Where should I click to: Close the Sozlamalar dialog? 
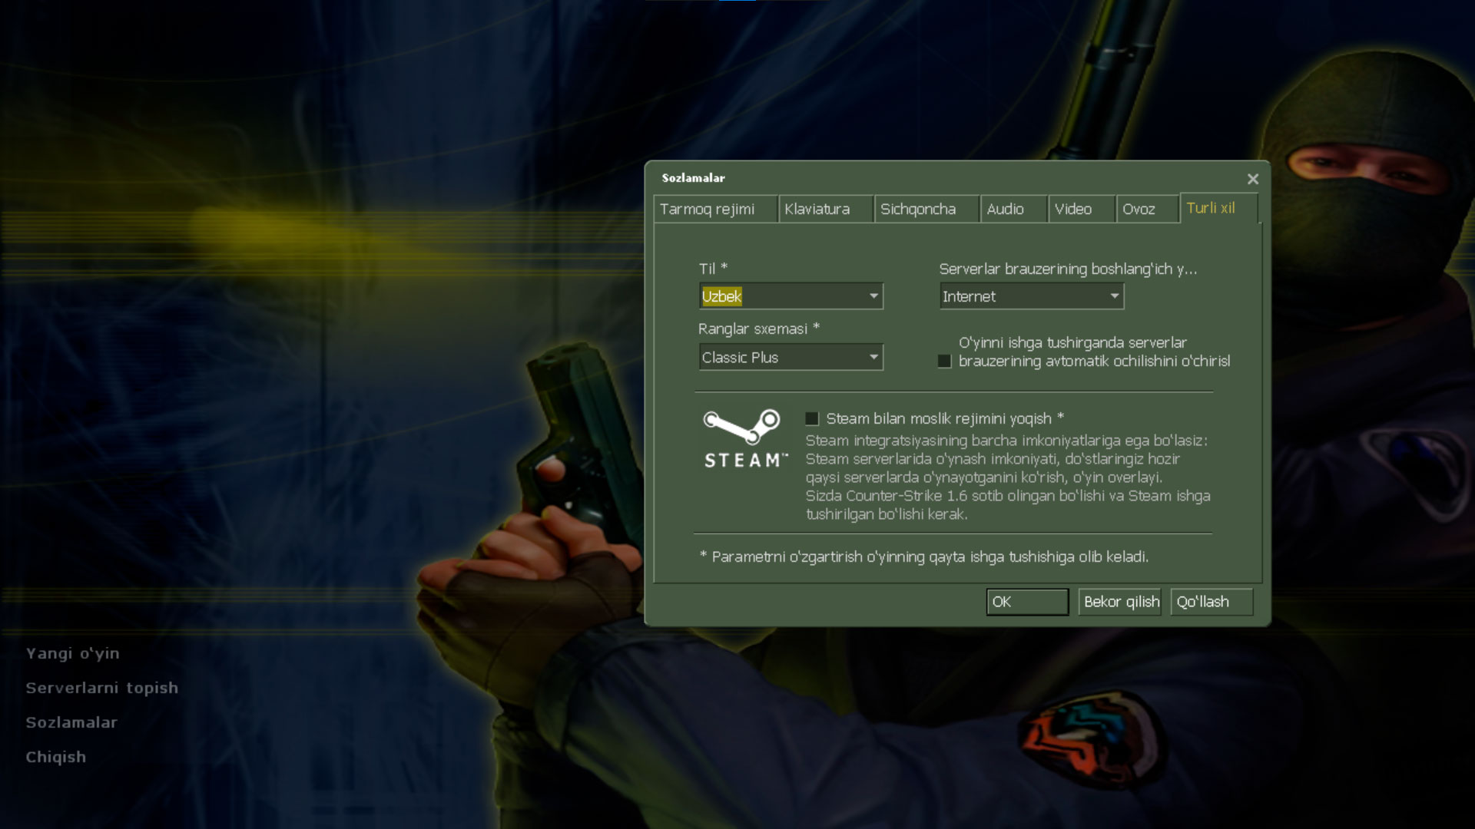point(1253,179)
